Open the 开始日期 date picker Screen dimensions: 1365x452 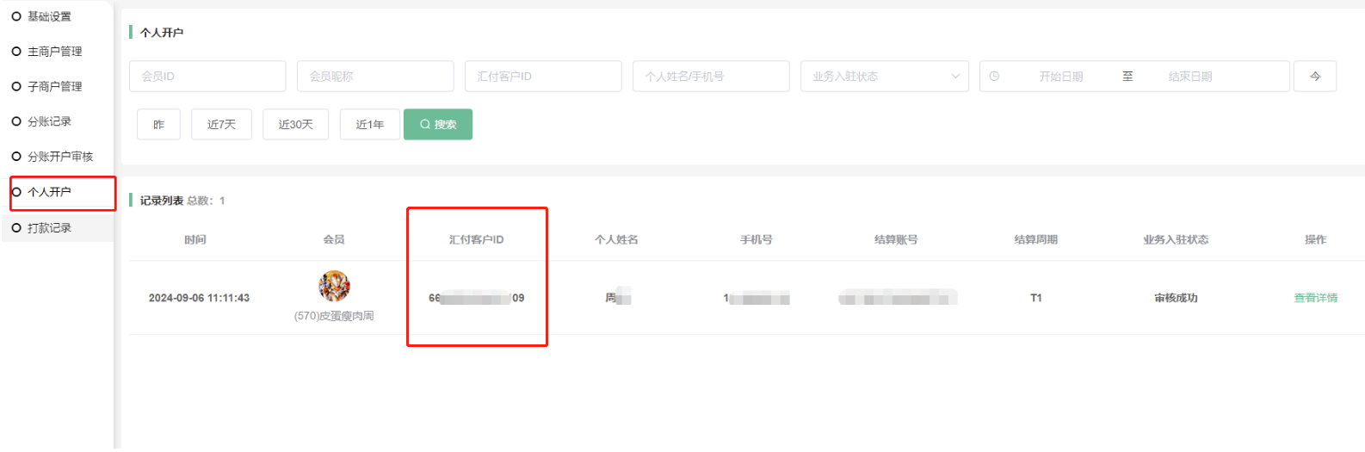pos(1060,77)
